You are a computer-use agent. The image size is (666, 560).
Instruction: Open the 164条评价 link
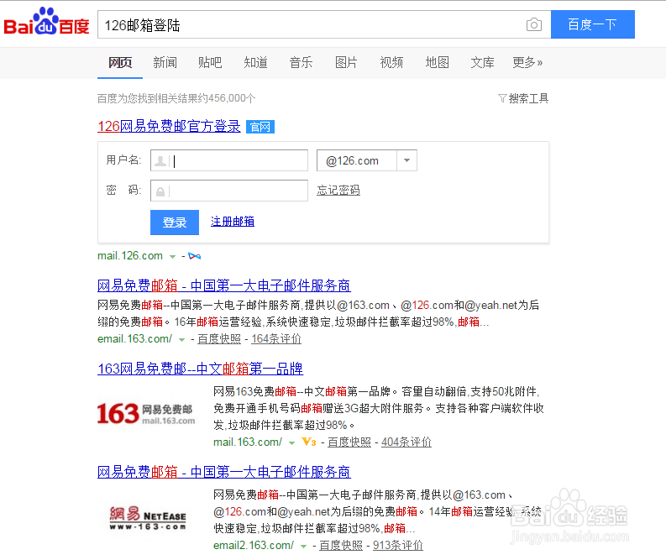pos(276,339)
